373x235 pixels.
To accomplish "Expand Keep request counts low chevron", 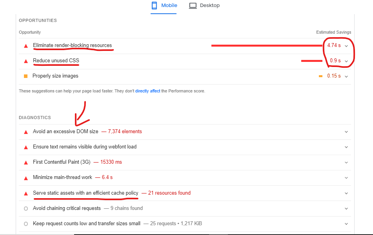I will coord(346,224).
